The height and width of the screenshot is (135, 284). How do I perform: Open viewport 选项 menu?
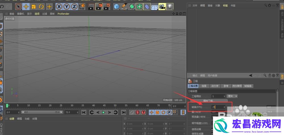tap(37, 14)
